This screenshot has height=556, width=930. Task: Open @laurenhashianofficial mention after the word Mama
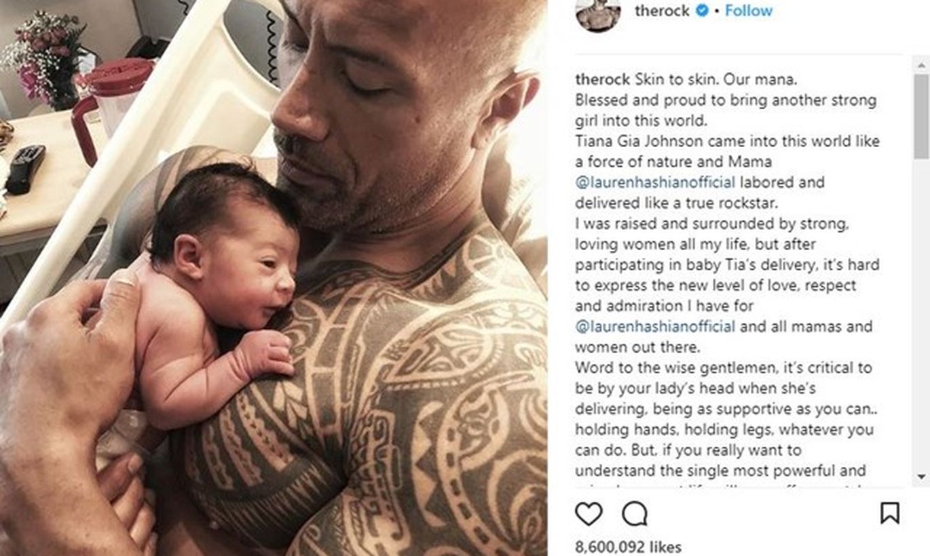click(655, 182)
